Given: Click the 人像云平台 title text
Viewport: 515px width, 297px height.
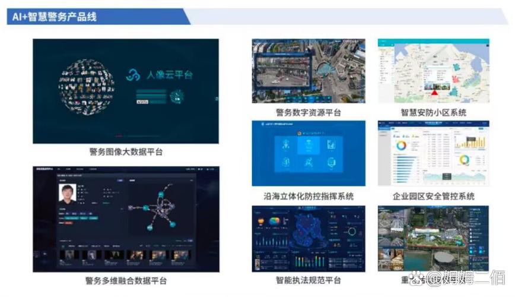Looking at the screenshot, I should (x=170, y=75).
